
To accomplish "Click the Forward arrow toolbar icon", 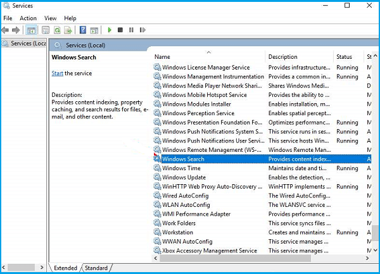I will click(x=17, y=30).
